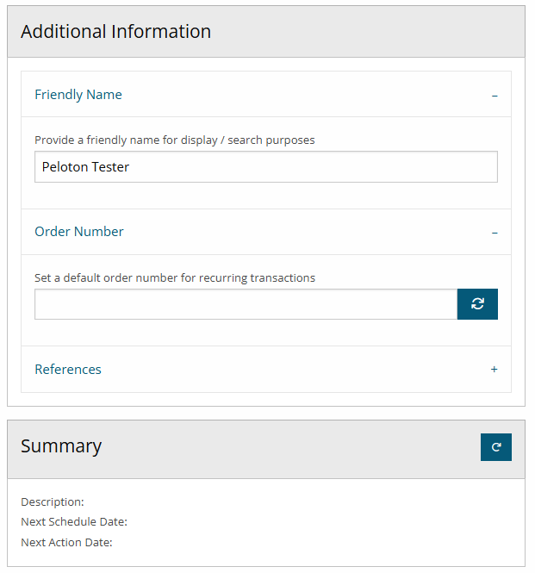Open the References section title

[68, 369]
